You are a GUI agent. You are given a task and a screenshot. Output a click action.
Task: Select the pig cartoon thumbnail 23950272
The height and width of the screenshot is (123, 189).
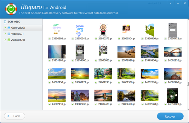coord(103,30)
